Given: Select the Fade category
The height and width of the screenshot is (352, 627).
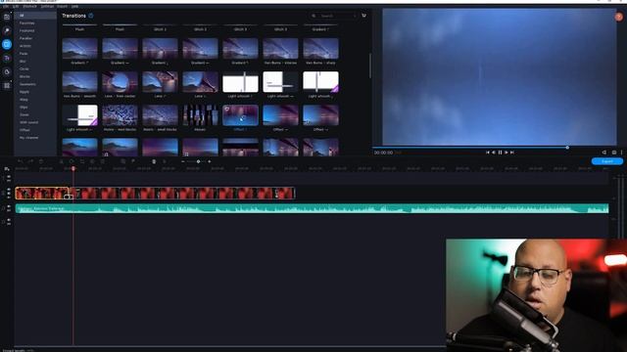Looking at the screenshot, I should point(24,54).
